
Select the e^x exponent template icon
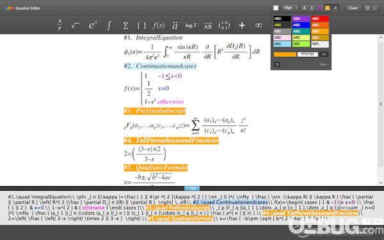coord(93,25)
